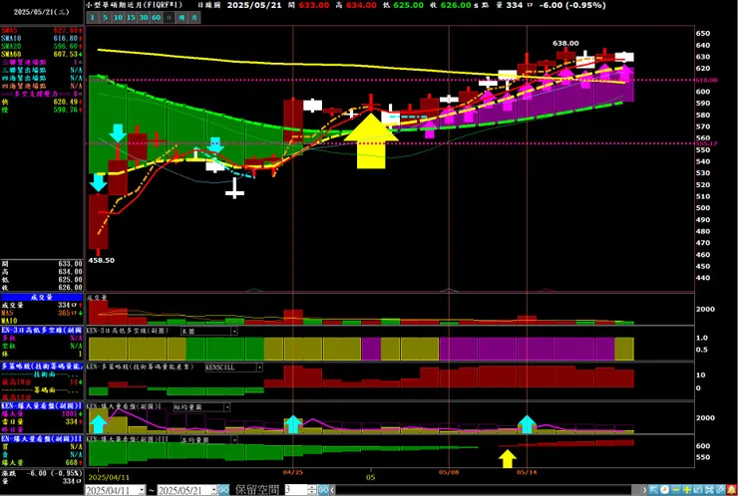Image resolution: width=738 pixels, height=496 pixels.
Task: Click the pointer arrow icon in bottom toolbar
Action: click(653, 490)
